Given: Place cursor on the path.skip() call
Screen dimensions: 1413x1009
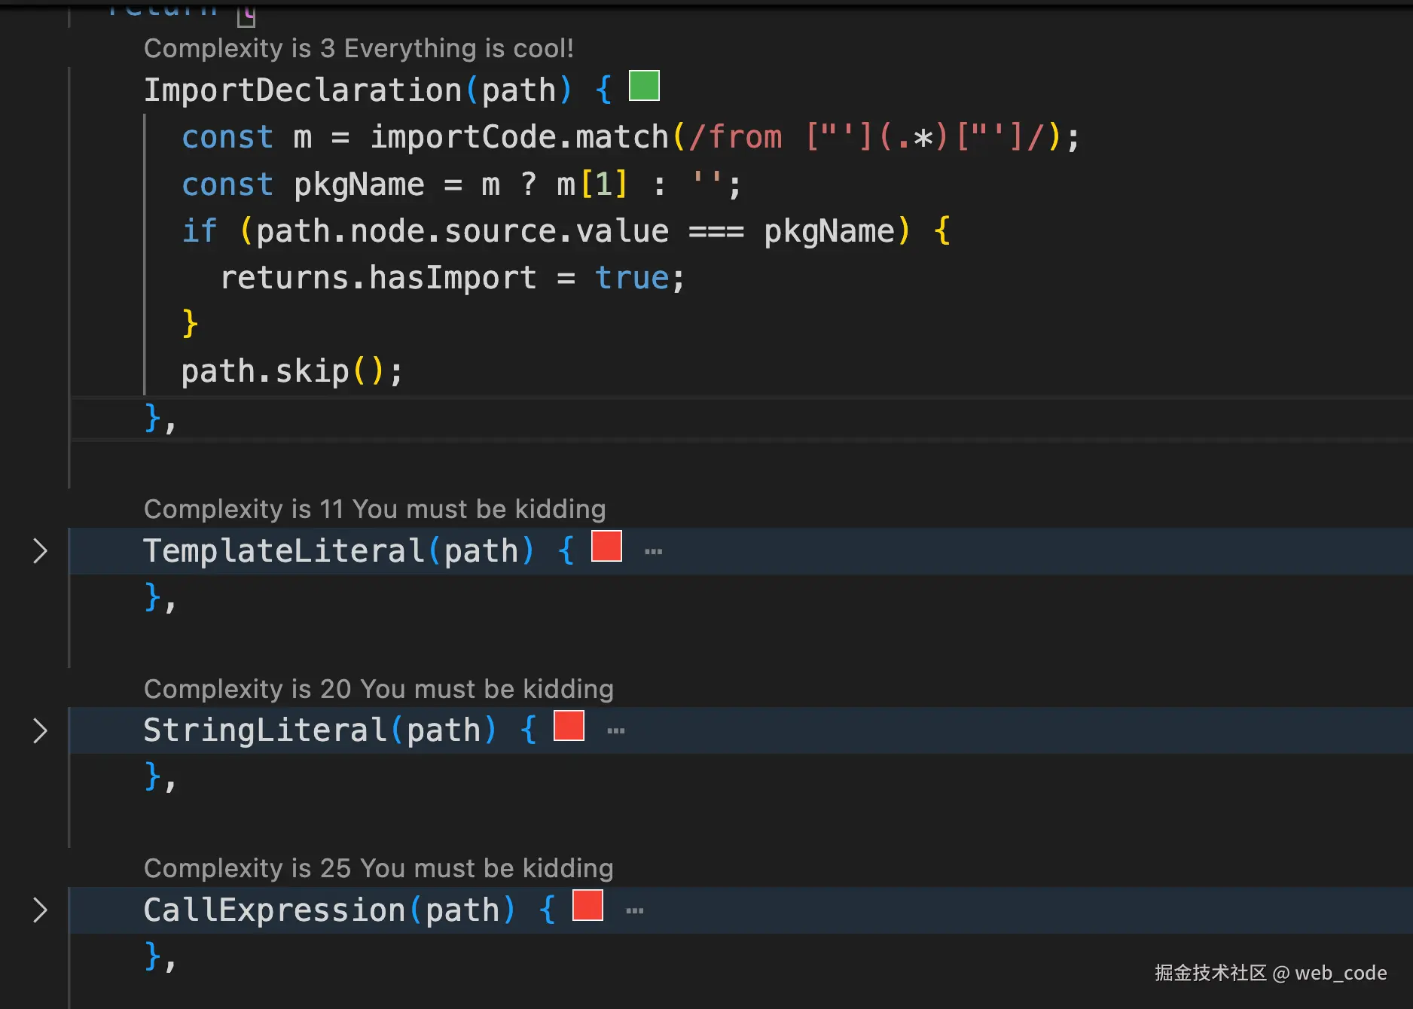Looking at the screenshot, I should (291, 372).
